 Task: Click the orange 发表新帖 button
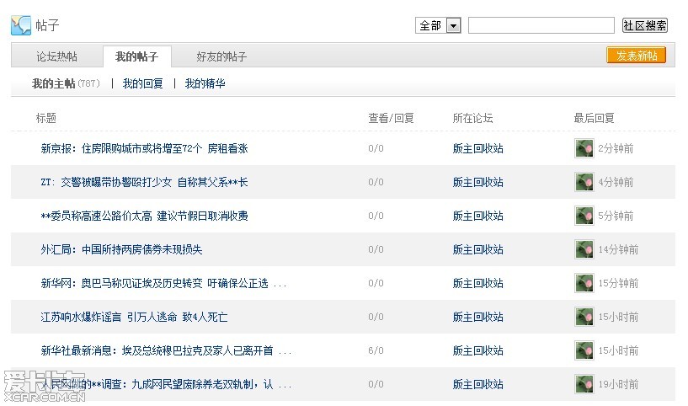[636, 56]
